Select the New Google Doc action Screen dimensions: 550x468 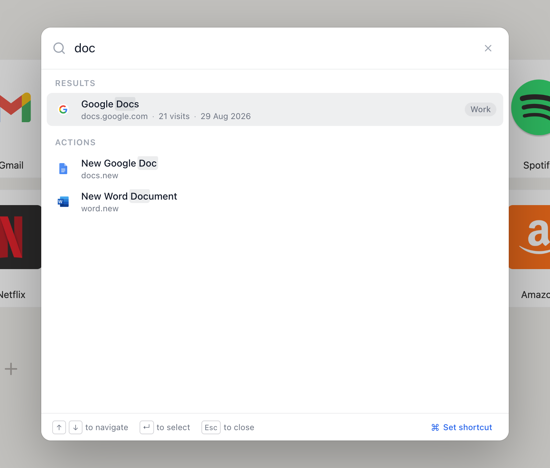(x=275, y=169)
